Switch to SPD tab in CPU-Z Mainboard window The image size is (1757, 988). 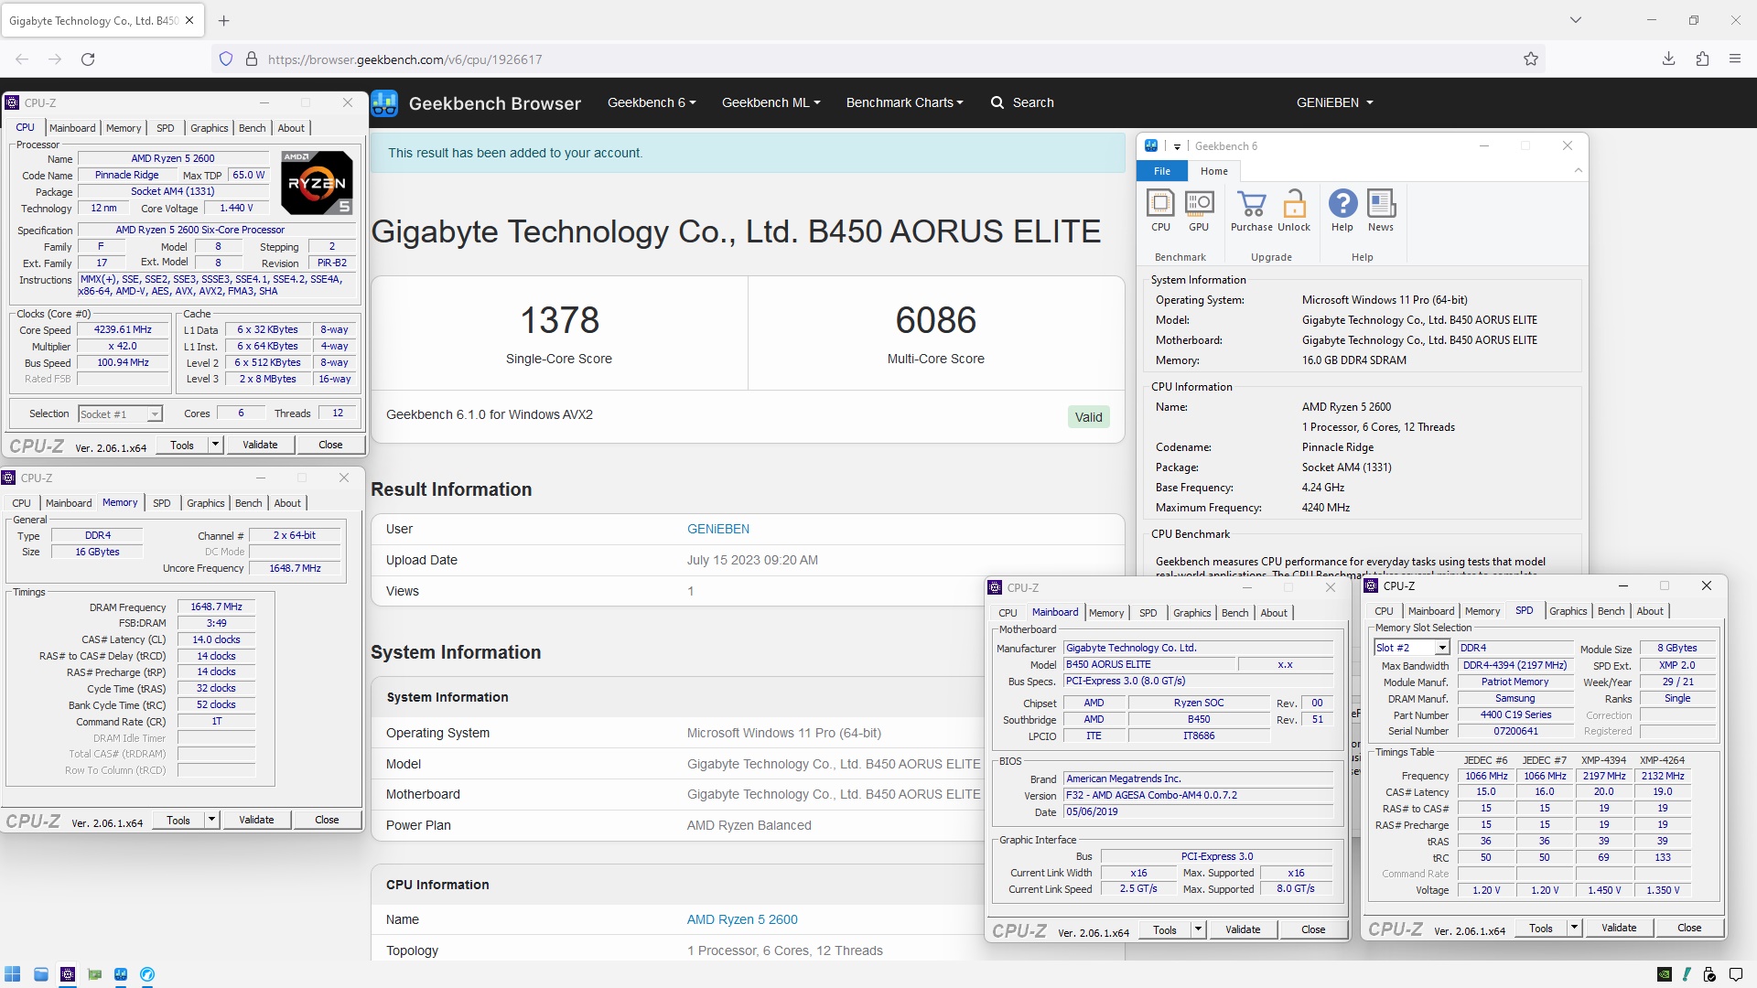pyautogui.click(x=1148, y=613)
